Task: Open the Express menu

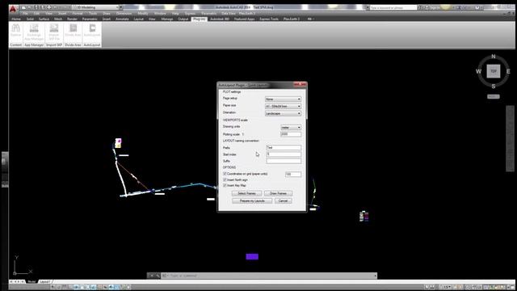Action: pyautogui.click(x=190, y=14)
